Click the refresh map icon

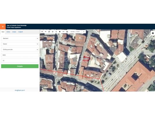point(49,32)
